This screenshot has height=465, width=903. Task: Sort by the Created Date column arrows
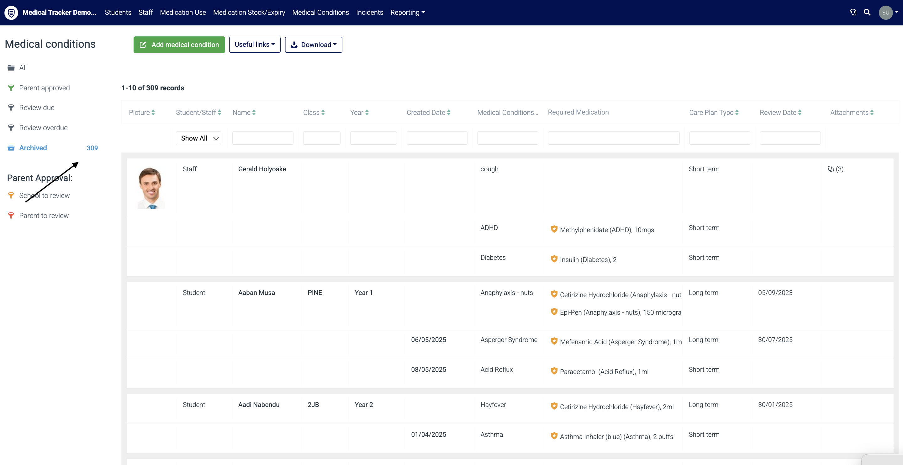coord(449,113)
